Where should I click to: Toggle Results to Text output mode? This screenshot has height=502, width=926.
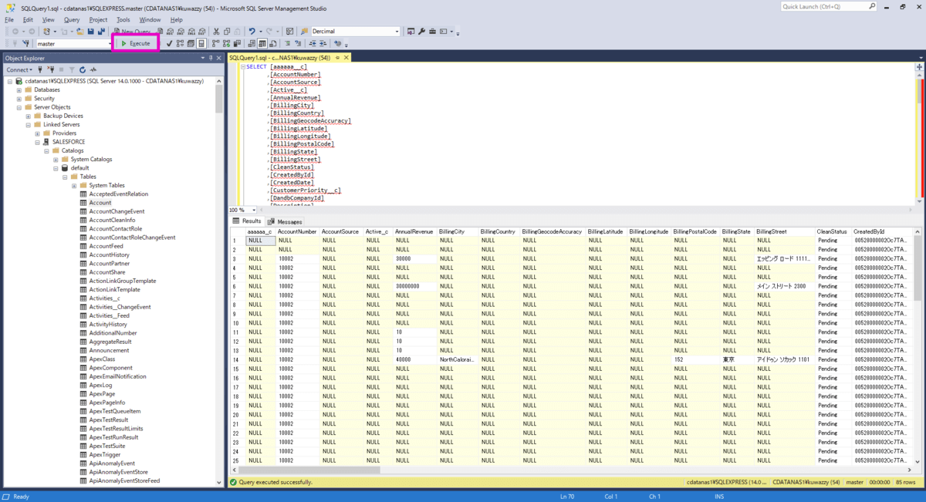tap(252, 44)
